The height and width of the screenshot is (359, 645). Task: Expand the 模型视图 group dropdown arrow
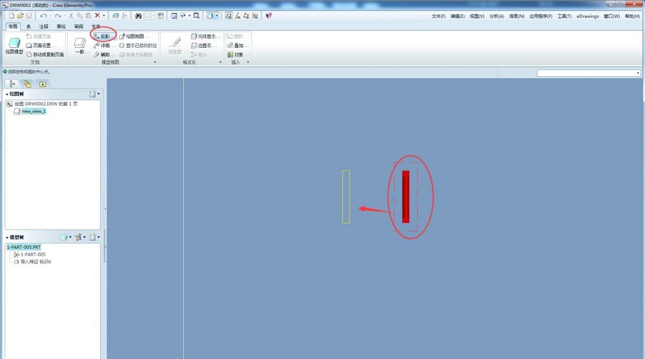[x=155, y=62]
